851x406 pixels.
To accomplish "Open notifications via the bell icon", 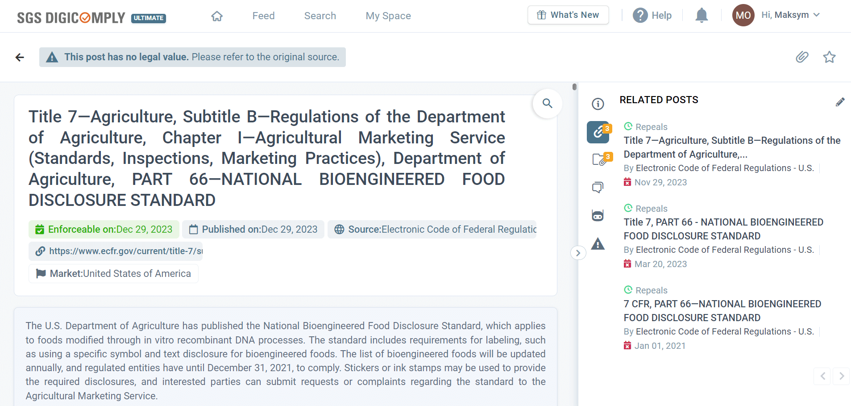I will (702, 15).
